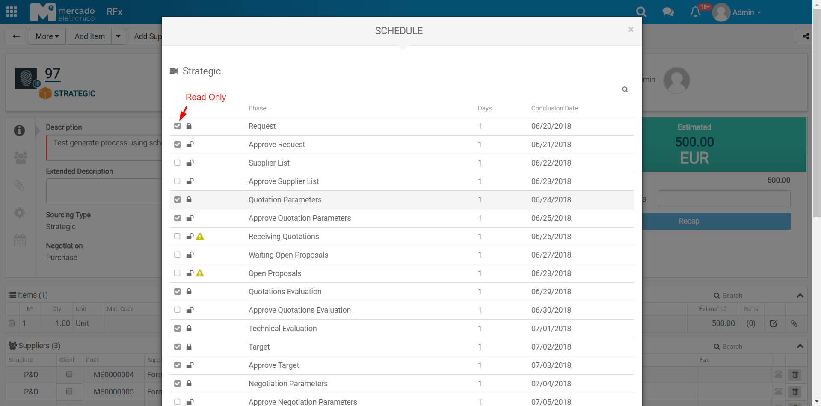
Task: Open the suppliers people icon in the sidebar
Action: (x=20, y=158)
